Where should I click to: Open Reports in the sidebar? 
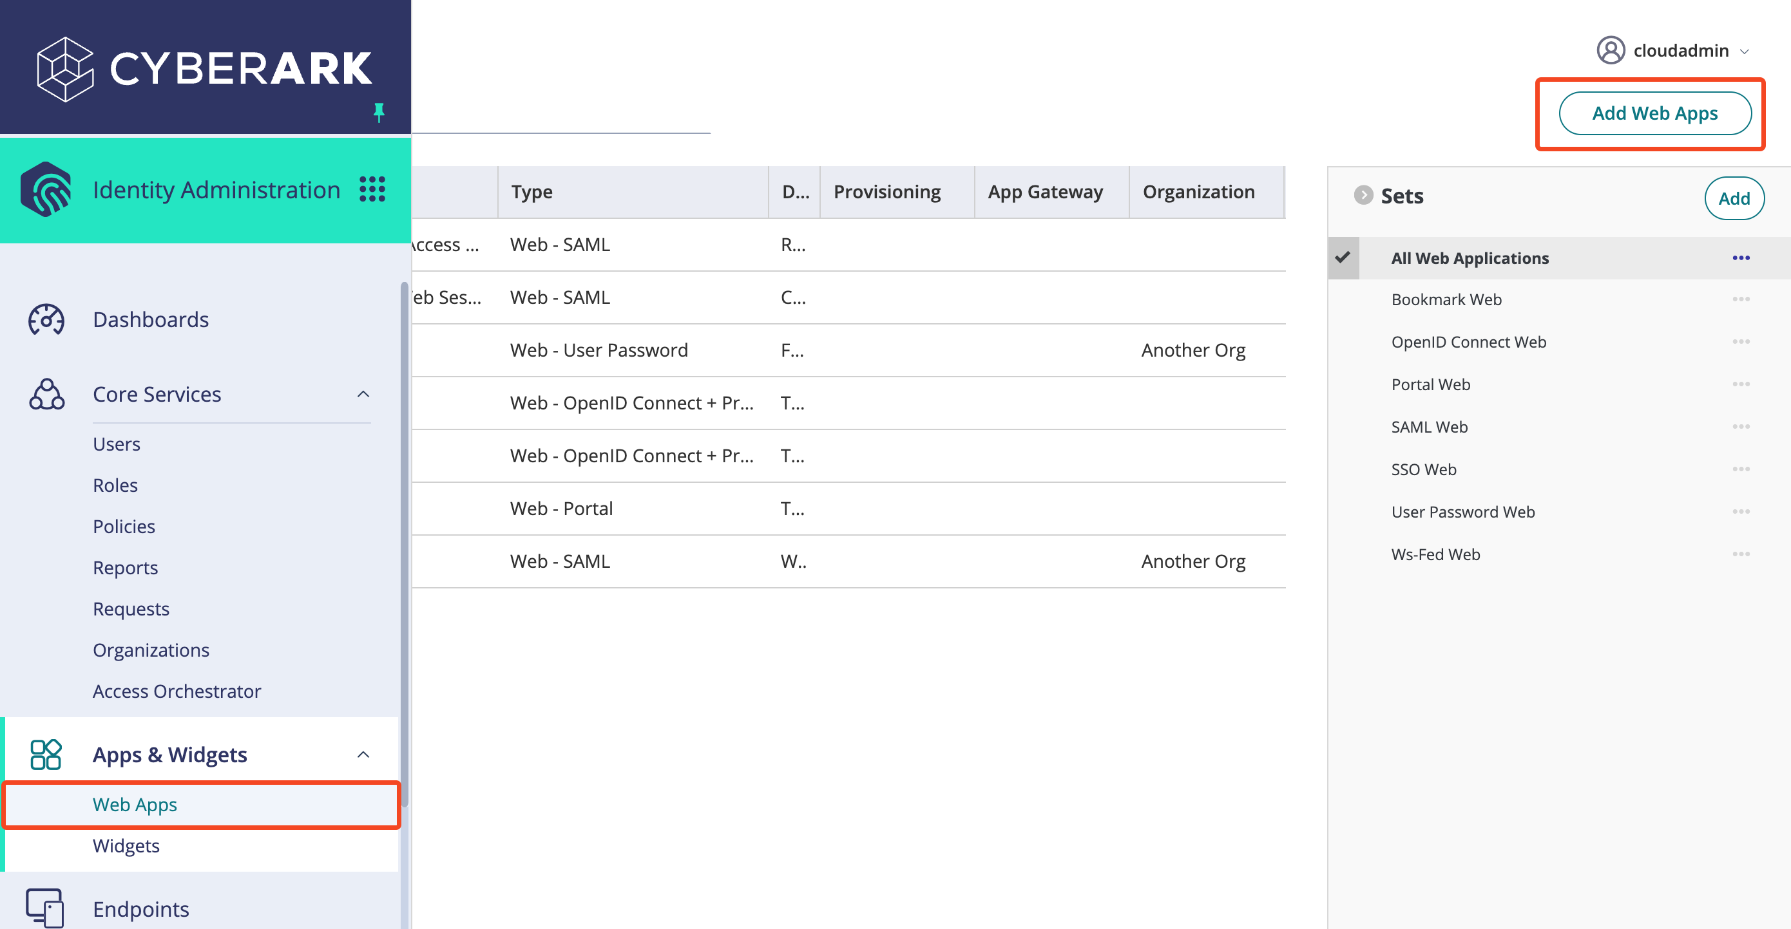click(x=125, y=568)
